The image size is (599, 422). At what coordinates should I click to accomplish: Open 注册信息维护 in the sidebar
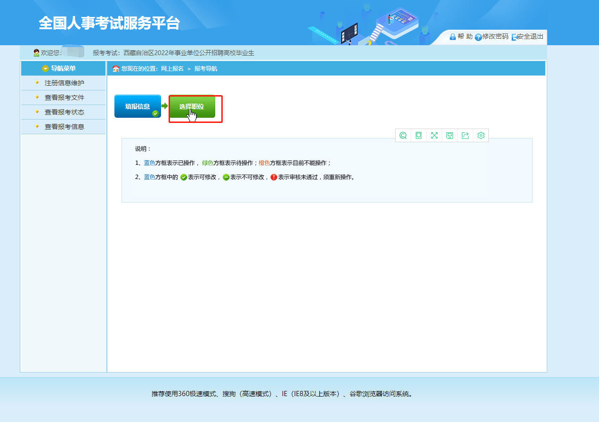64,83
